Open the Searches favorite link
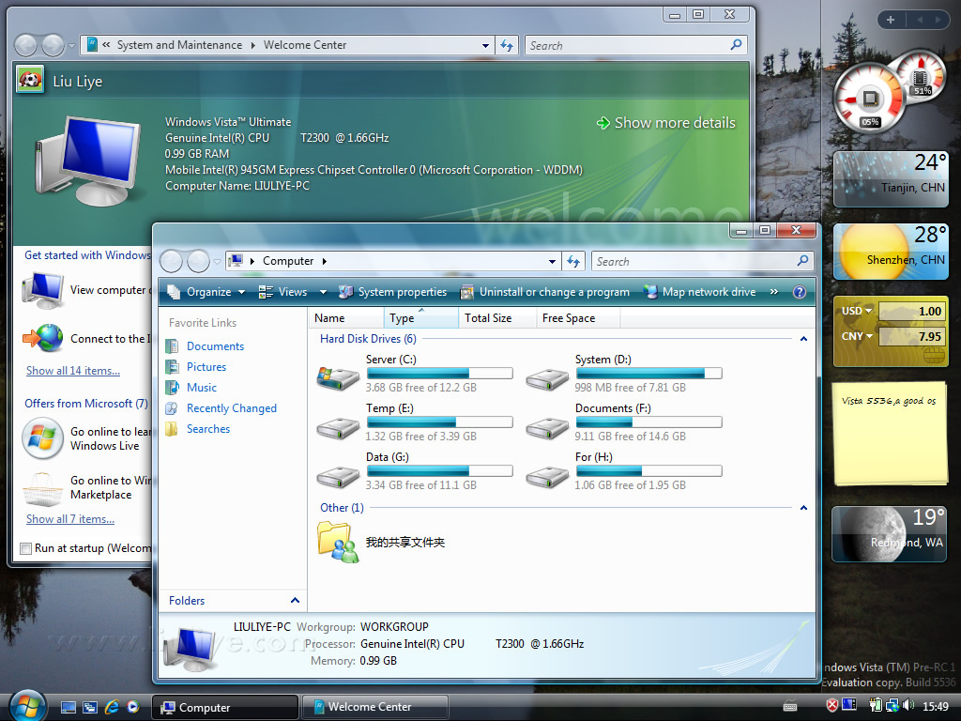 [x=208, y=429]
